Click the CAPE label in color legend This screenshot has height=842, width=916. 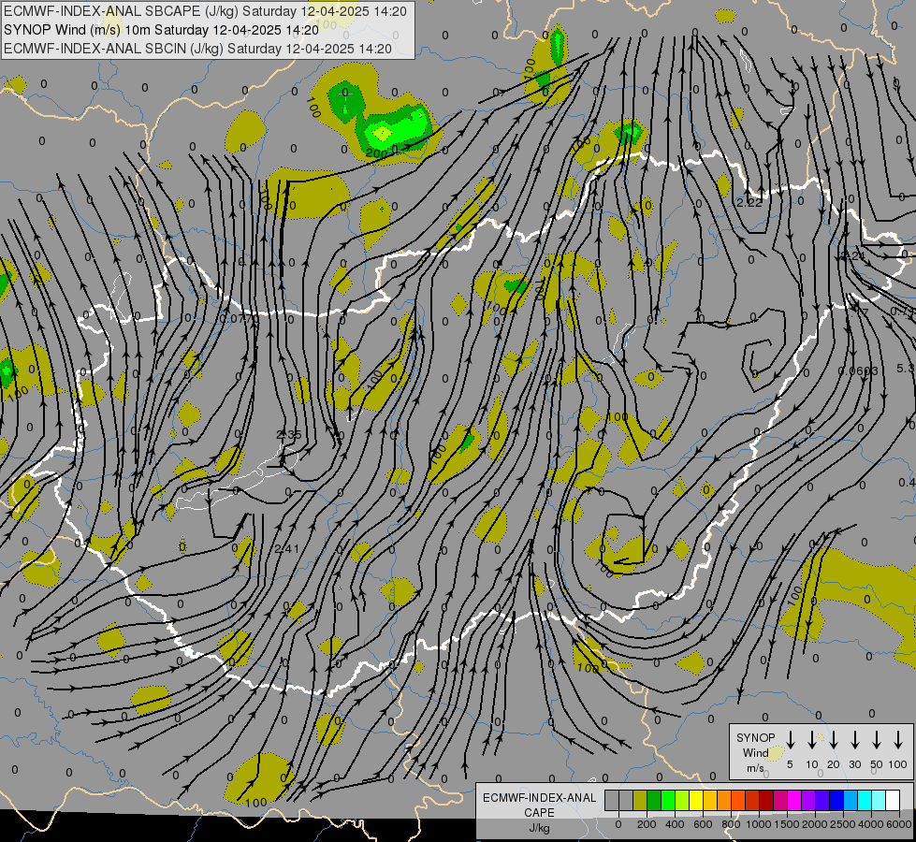tap(539, 813)
